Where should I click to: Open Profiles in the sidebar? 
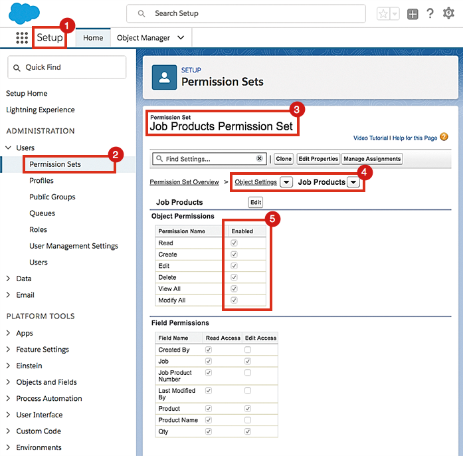41,181
